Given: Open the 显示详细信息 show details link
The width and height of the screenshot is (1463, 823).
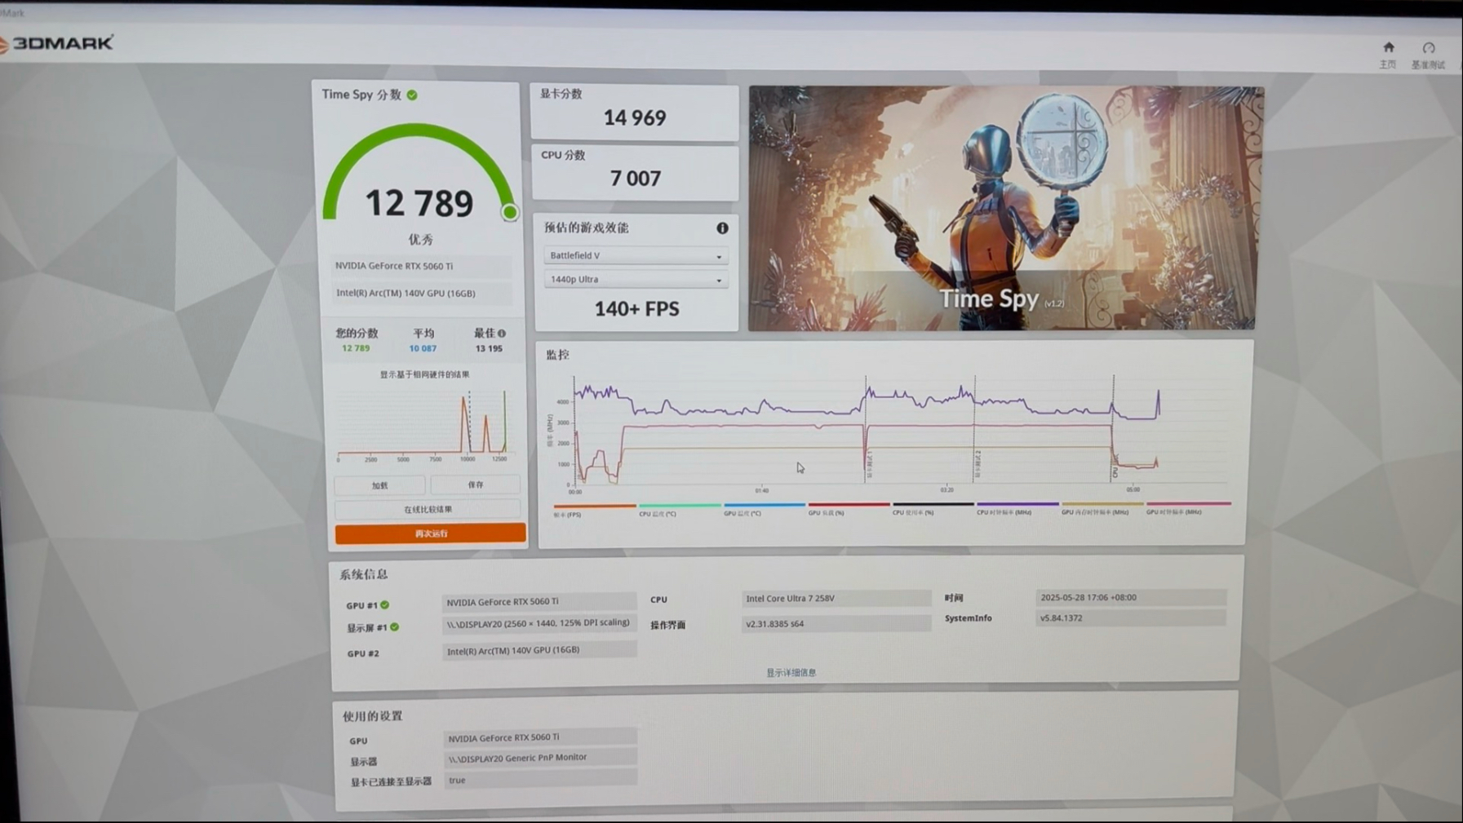Looking at the screenshot, I should tap(791, 673).
